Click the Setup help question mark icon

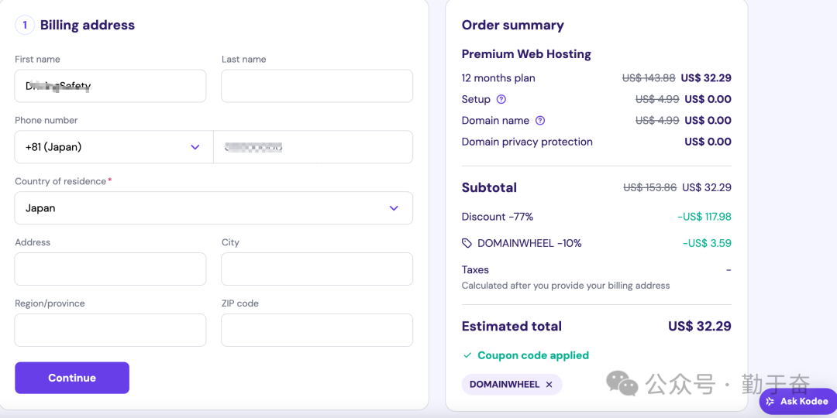pos(501,99)
